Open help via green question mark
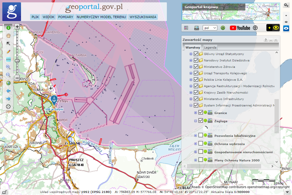 223,28
